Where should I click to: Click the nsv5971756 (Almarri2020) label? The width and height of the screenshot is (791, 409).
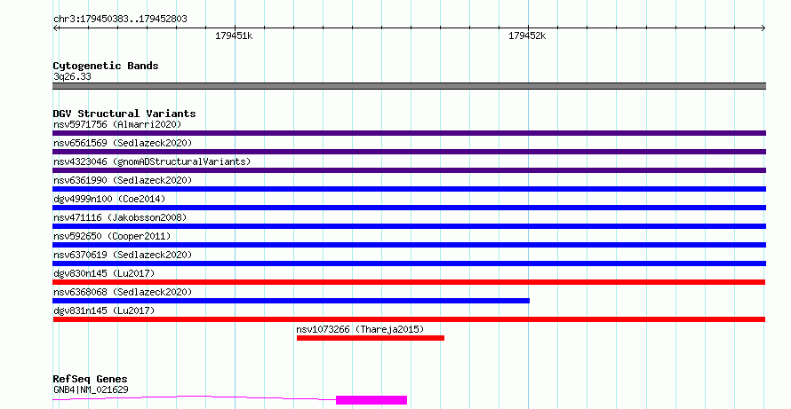(x=117, y=124)
